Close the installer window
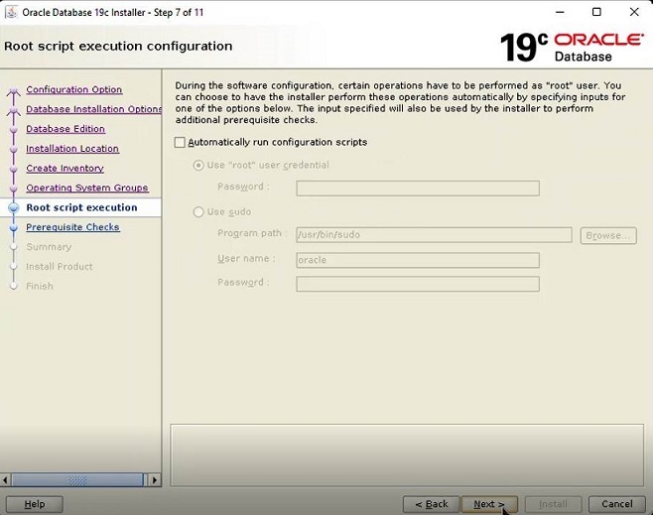Image resolution: width=653 pixels, height=515 pixels. [x=634, y=12]
